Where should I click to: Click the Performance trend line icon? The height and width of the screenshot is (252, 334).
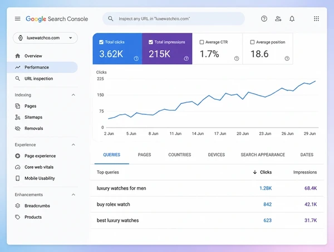[x=18, y=67]
